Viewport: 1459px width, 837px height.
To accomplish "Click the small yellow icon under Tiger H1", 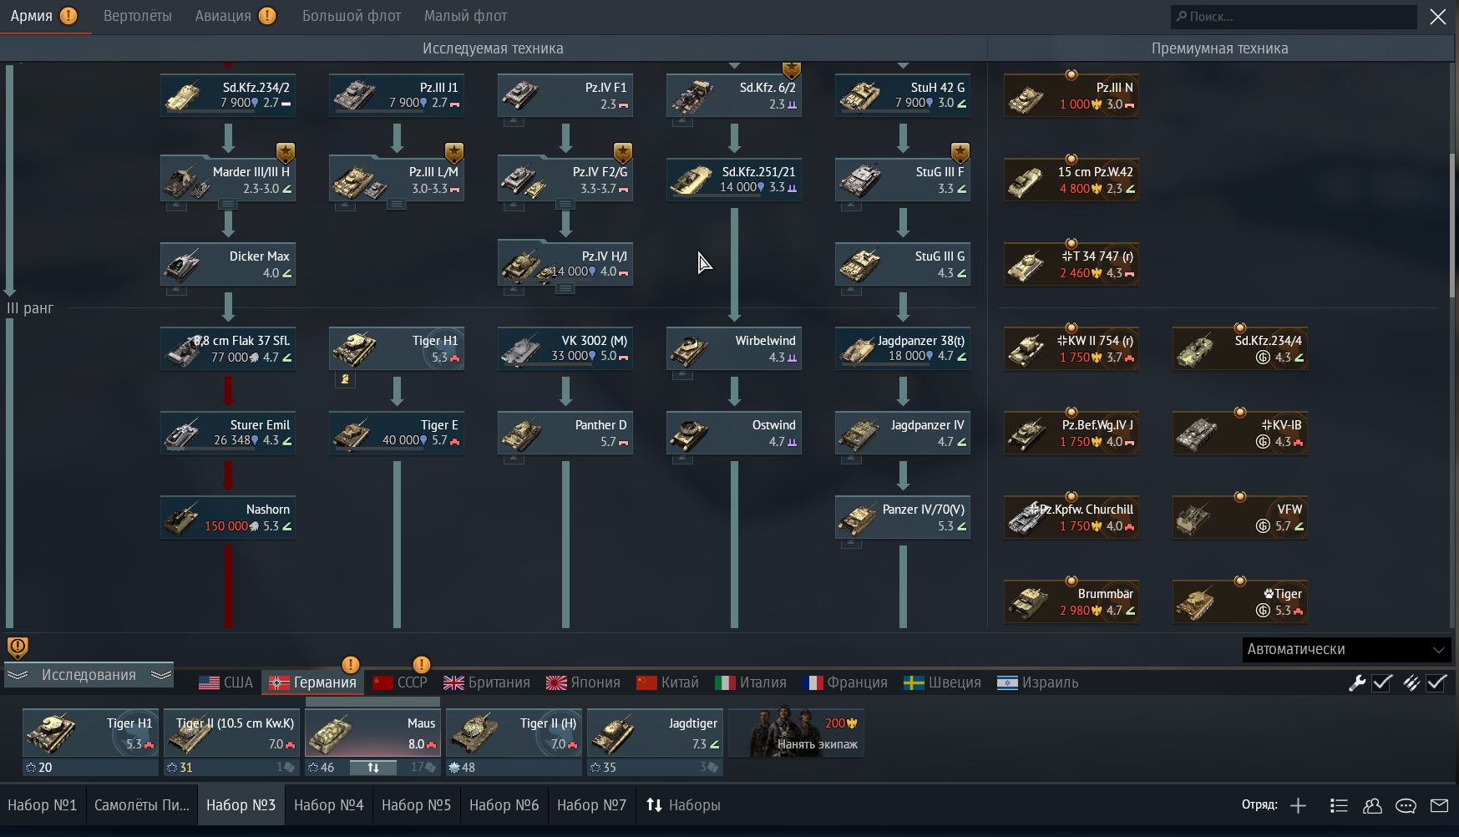I will pyautogui.click(x=345, y=379).
